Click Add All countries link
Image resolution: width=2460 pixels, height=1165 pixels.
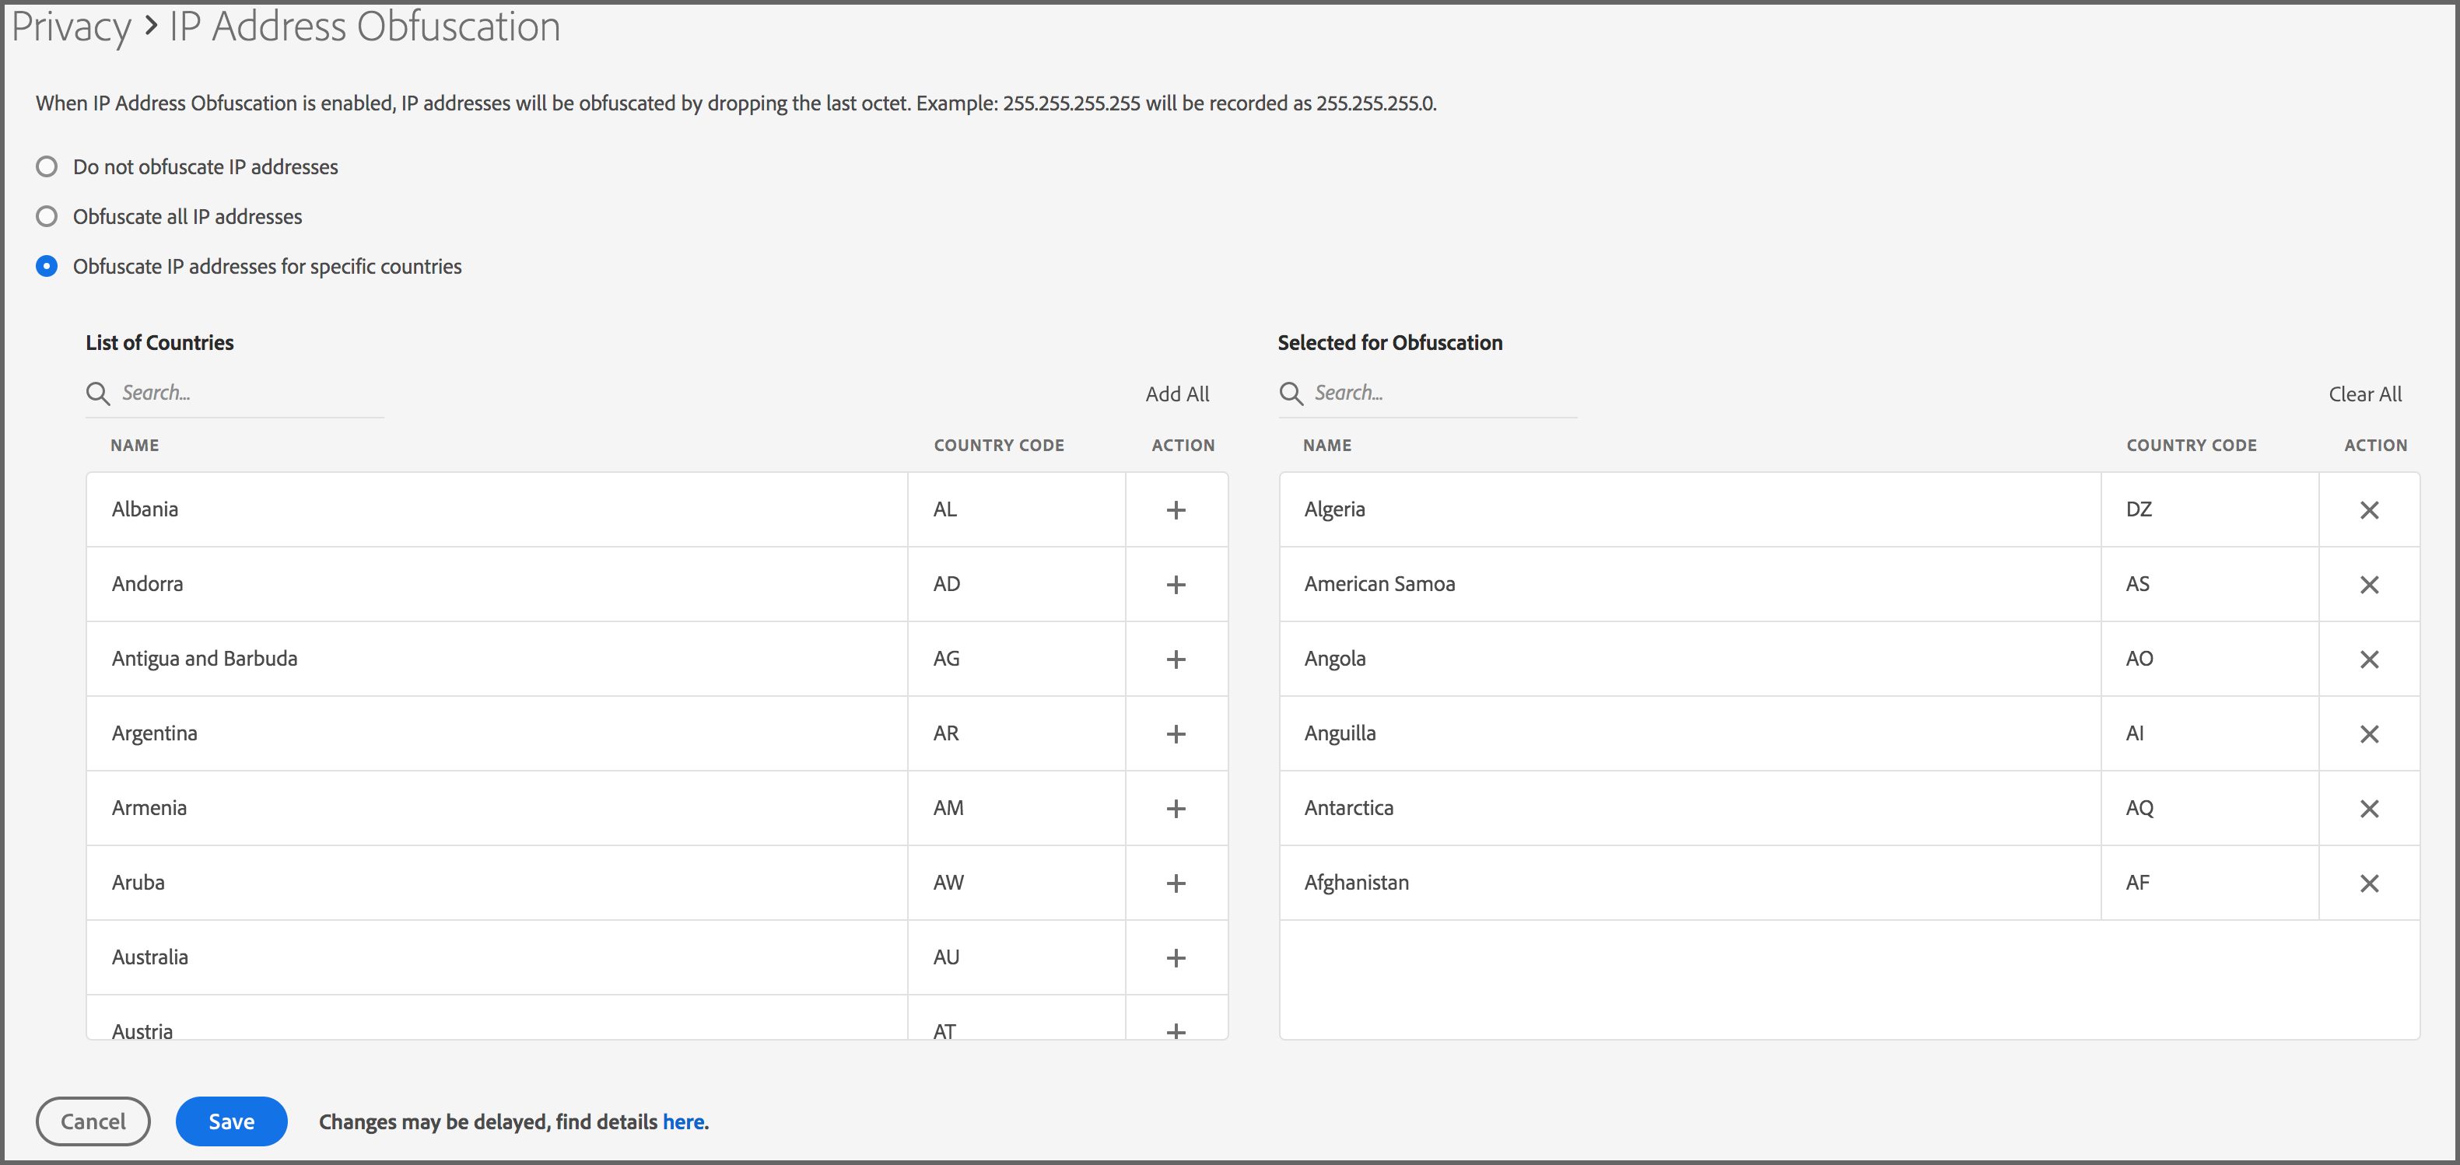click(1176, 394)
